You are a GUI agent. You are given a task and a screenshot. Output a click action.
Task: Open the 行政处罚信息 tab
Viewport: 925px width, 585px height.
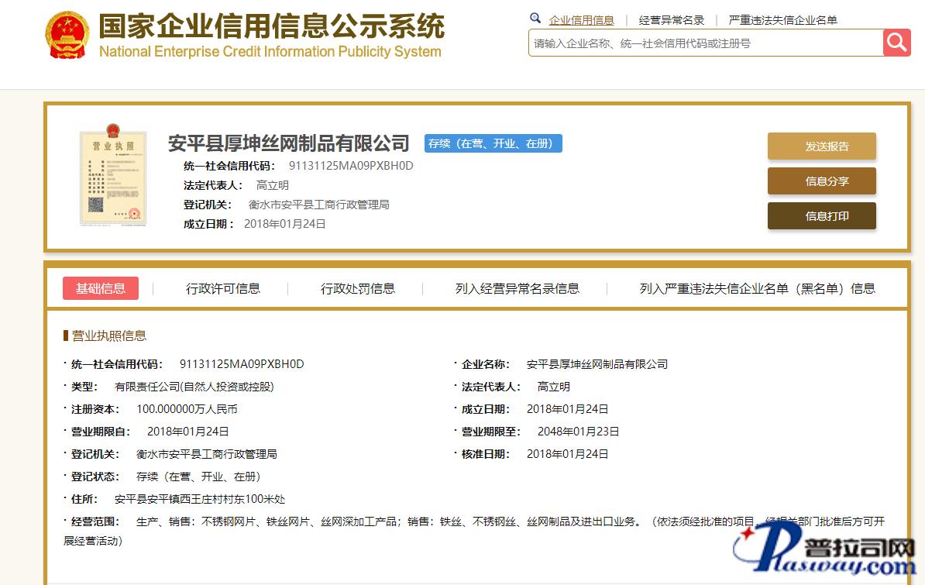pyautogui.click(x=358, y=288)
